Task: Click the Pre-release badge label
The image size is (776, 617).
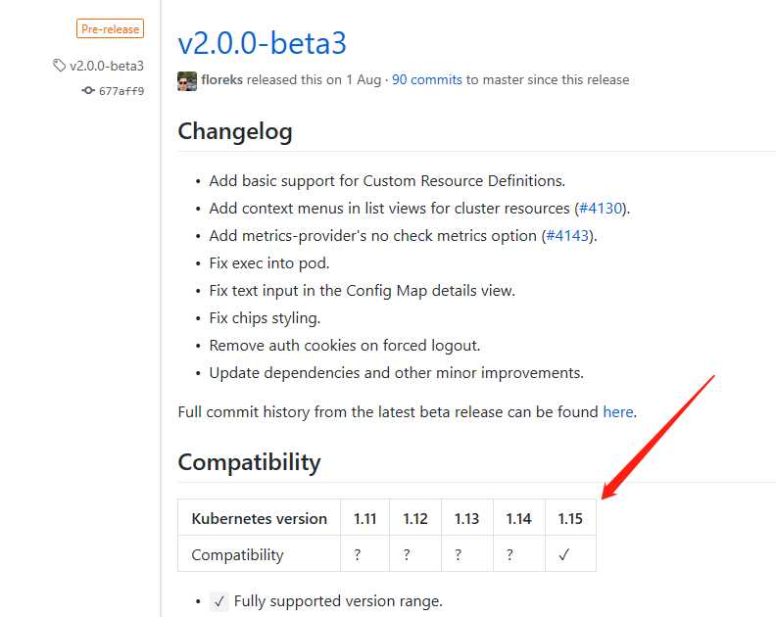Action: coord(110,28)
